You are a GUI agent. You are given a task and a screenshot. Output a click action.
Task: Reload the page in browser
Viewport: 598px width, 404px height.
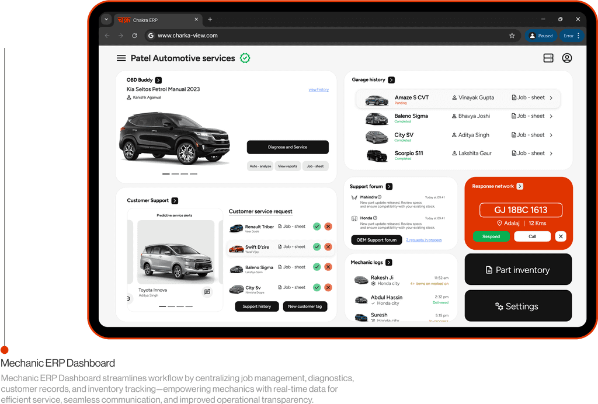point(134,36)
